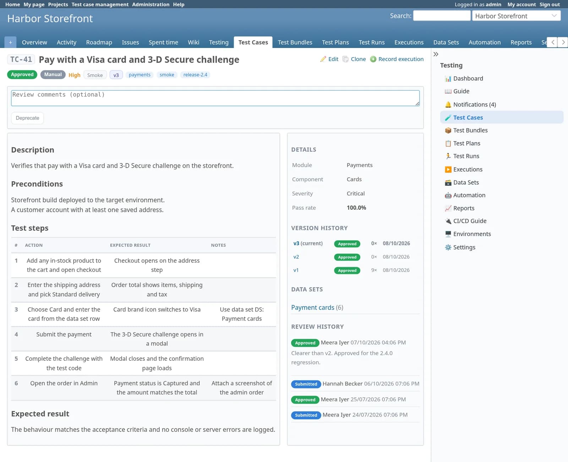Click the smoke tag

[x=167, y=75]
